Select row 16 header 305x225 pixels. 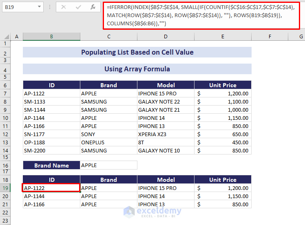tap(6, 165)
